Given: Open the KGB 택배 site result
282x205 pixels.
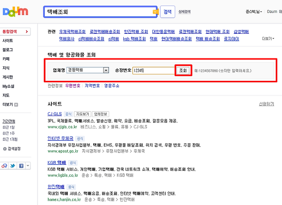Looking at the screenshot, I should coord(57,163).
